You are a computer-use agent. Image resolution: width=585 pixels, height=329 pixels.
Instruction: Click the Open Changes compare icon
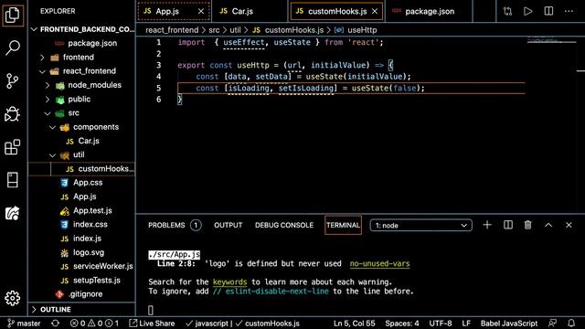507,11
